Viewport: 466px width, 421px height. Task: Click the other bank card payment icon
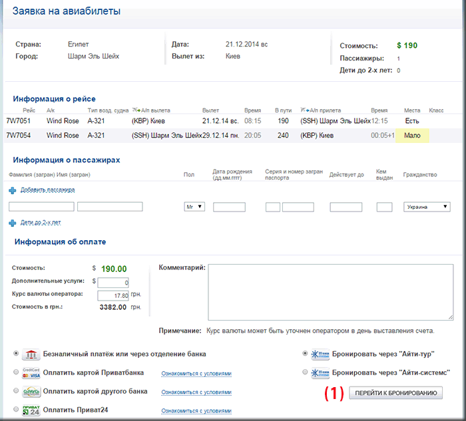tap(31, 391)
